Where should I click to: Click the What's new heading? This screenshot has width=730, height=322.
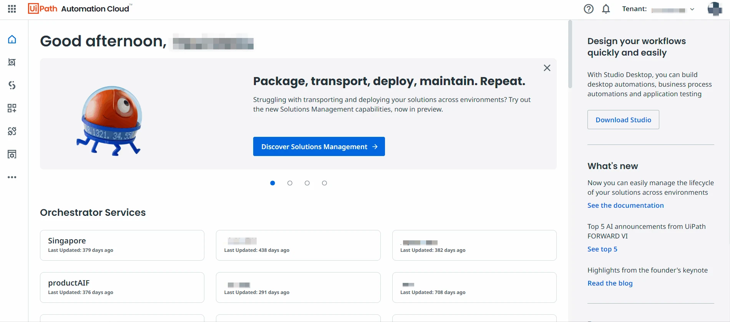(x=613, y=166)
